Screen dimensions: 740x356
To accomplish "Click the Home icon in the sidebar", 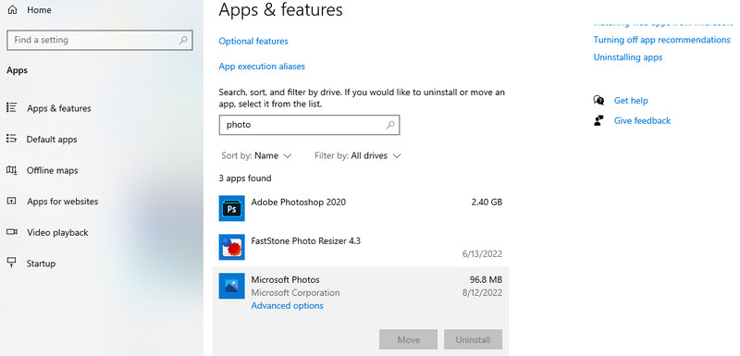I will (13, 10).
